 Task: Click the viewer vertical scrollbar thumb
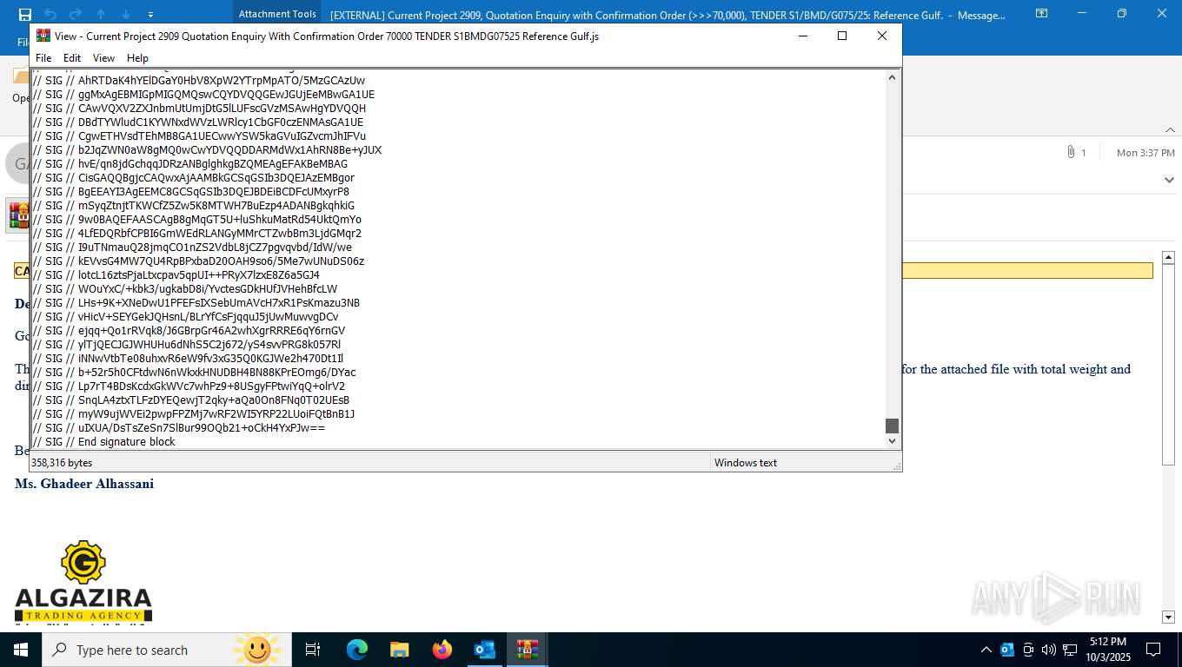[x=892, y=426]
